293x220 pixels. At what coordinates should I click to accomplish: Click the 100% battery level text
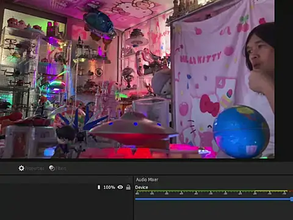(109, 187)
